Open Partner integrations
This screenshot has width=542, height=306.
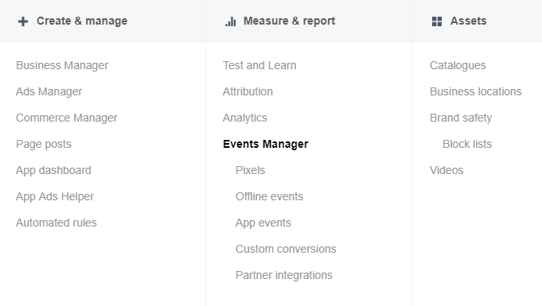coord(284,275)
